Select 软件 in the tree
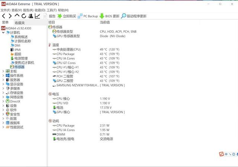The height and width of the screenshot is (167, 238). 12,110
